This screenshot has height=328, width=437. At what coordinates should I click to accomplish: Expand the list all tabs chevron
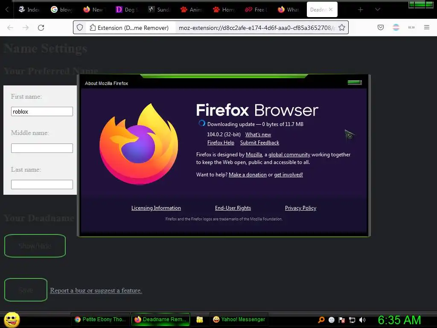point(378,9)
